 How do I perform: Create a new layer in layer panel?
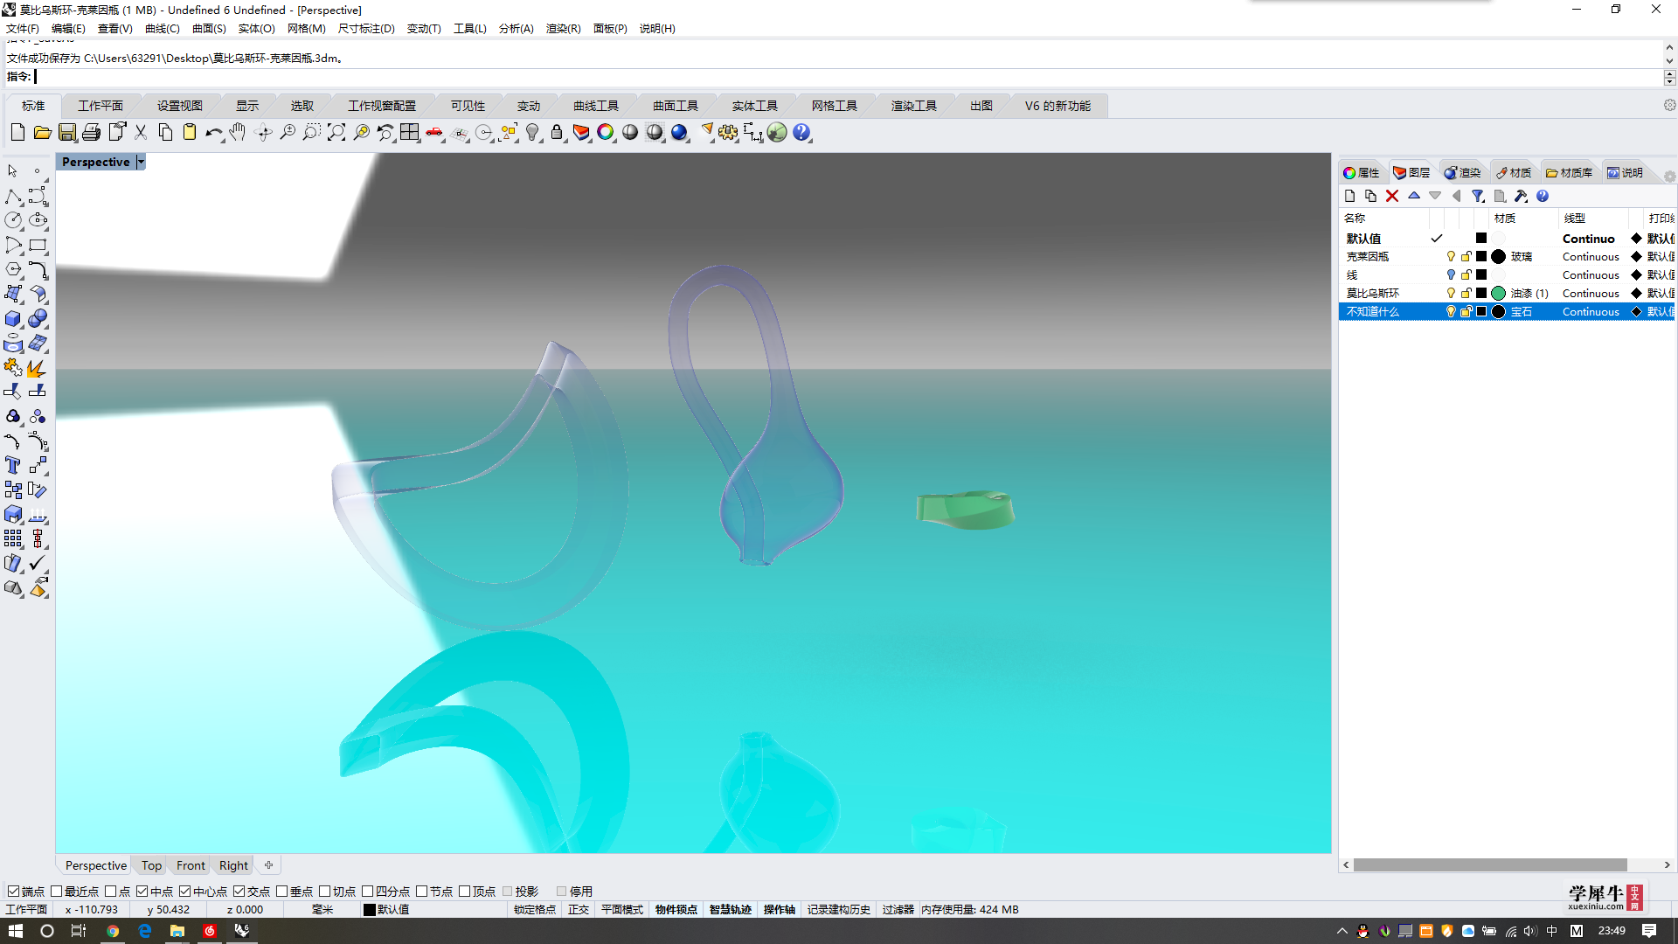[x=1350, y=196]
